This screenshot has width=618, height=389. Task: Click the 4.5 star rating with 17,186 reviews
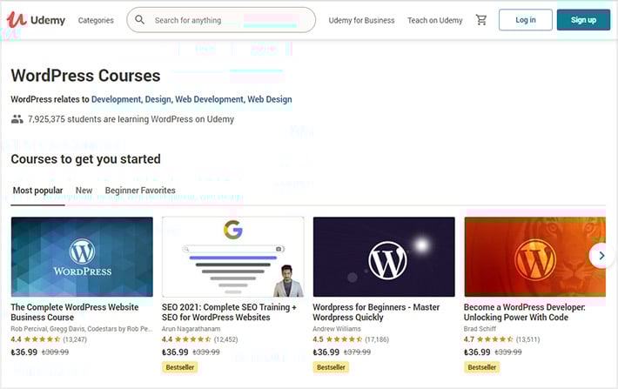[351, 339]
